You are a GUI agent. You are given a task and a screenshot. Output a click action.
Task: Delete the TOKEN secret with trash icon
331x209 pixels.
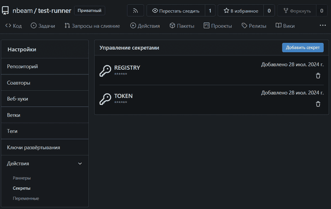[x=318, y=104]
